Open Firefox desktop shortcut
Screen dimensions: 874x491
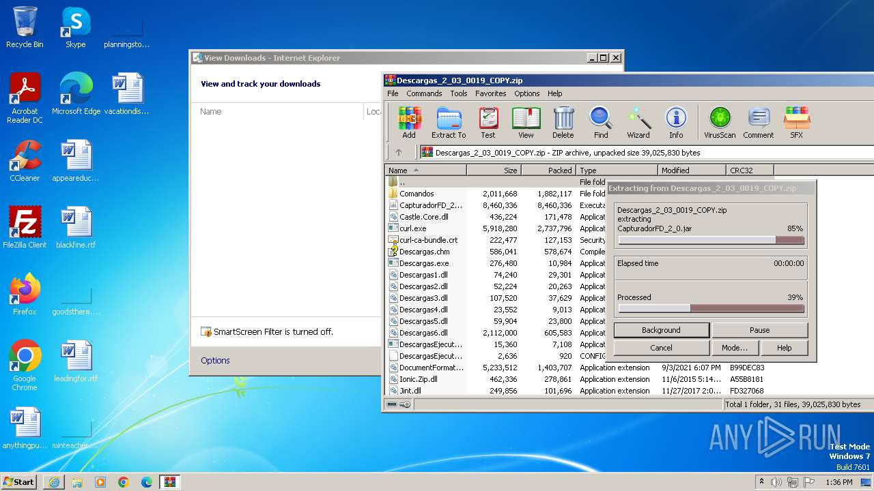tap(25, 295)
